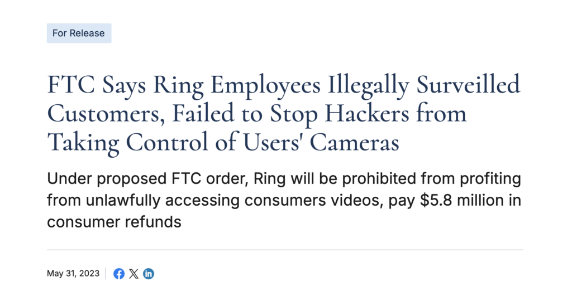Share the press release on X
The width and height of the screenshot is (572, 291).
point(134,274)
